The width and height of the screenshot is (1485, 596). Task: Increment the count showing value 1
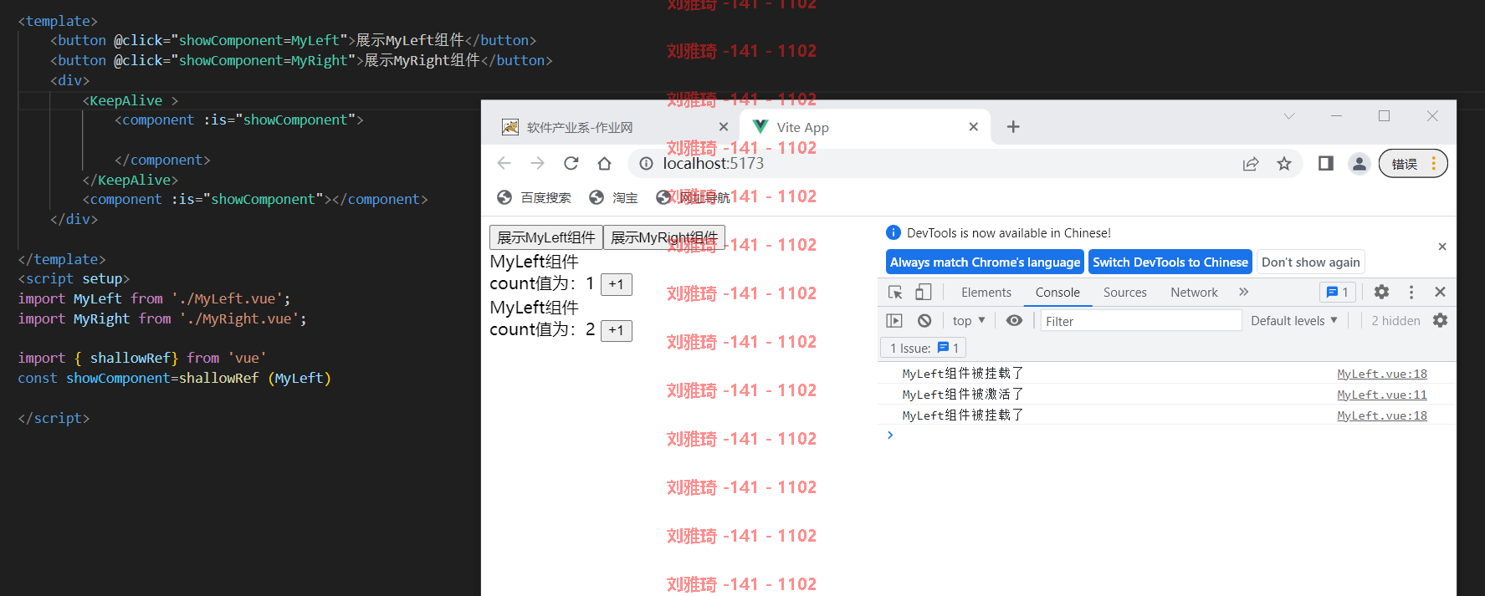[617, 284]
